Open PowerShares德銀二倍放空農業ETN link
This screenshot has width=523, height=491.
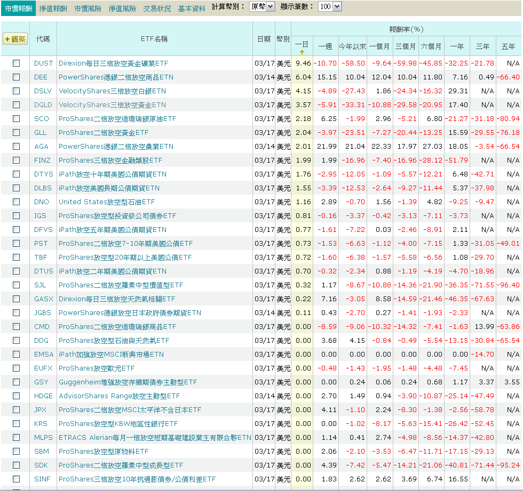(116, 147)
